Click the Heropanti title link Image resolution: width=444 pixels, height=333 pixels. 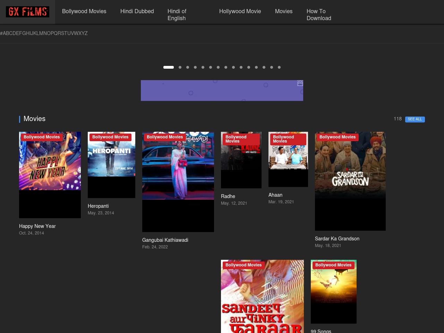point(98,206)
